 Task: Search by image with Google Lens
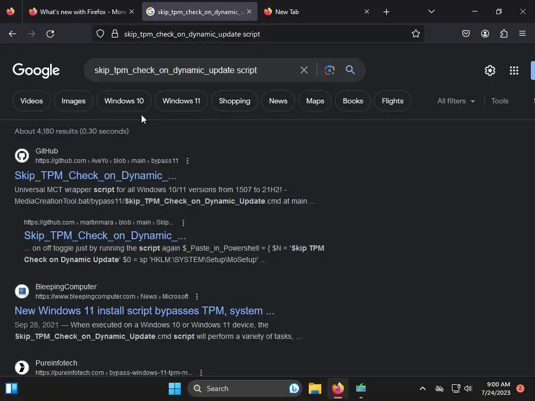point(329,70)
